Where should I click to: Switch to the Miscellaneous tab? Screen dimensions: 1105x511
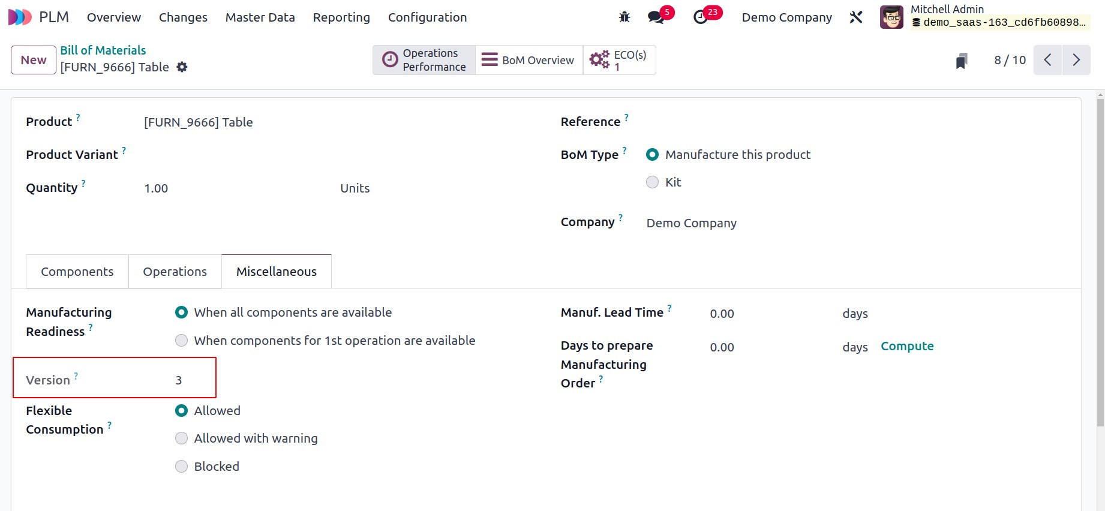277,272
